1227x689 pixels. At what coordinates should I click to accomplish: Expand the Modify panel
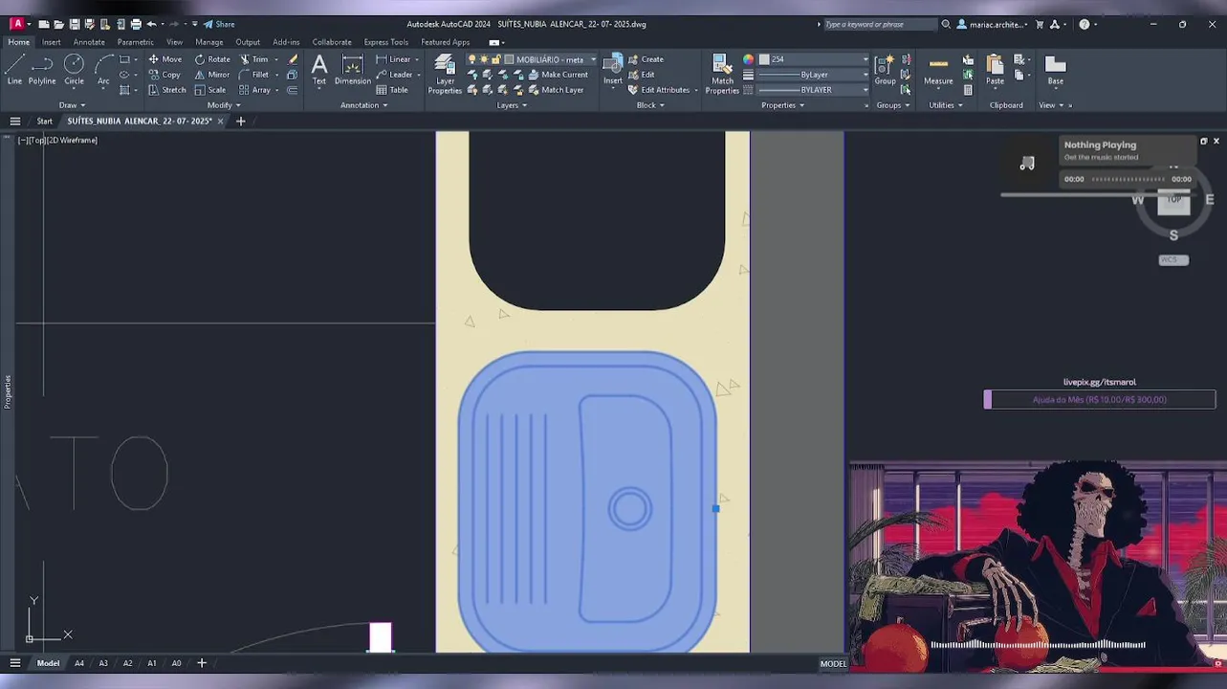pyautogui.click(x=224, y=105)
